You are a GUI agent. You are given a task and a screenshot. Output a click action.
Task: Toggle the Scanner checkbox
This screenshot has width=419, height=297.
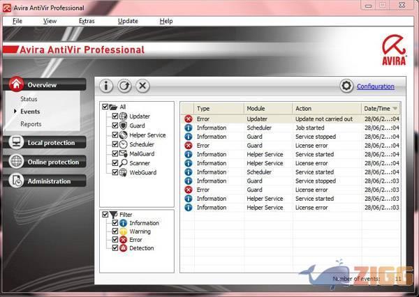tap(115, 162)
